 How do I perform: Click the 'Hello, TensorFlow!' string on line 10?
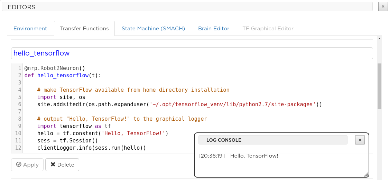[133, 133]
